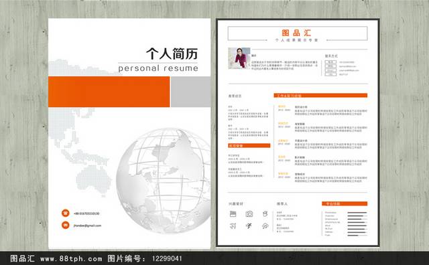The height and width of the screenshot is (265, 429).
Task: Click the bottommost skill level bar
Action: (357, 236)
